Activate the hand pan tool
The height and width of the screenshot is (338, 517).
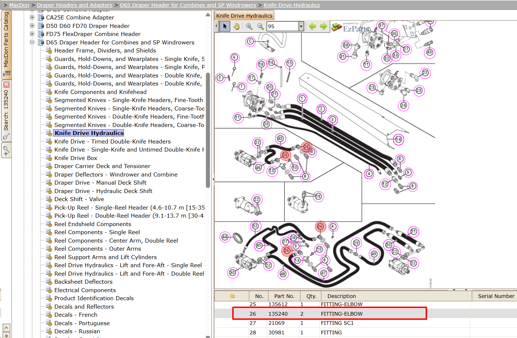(236, 26)
